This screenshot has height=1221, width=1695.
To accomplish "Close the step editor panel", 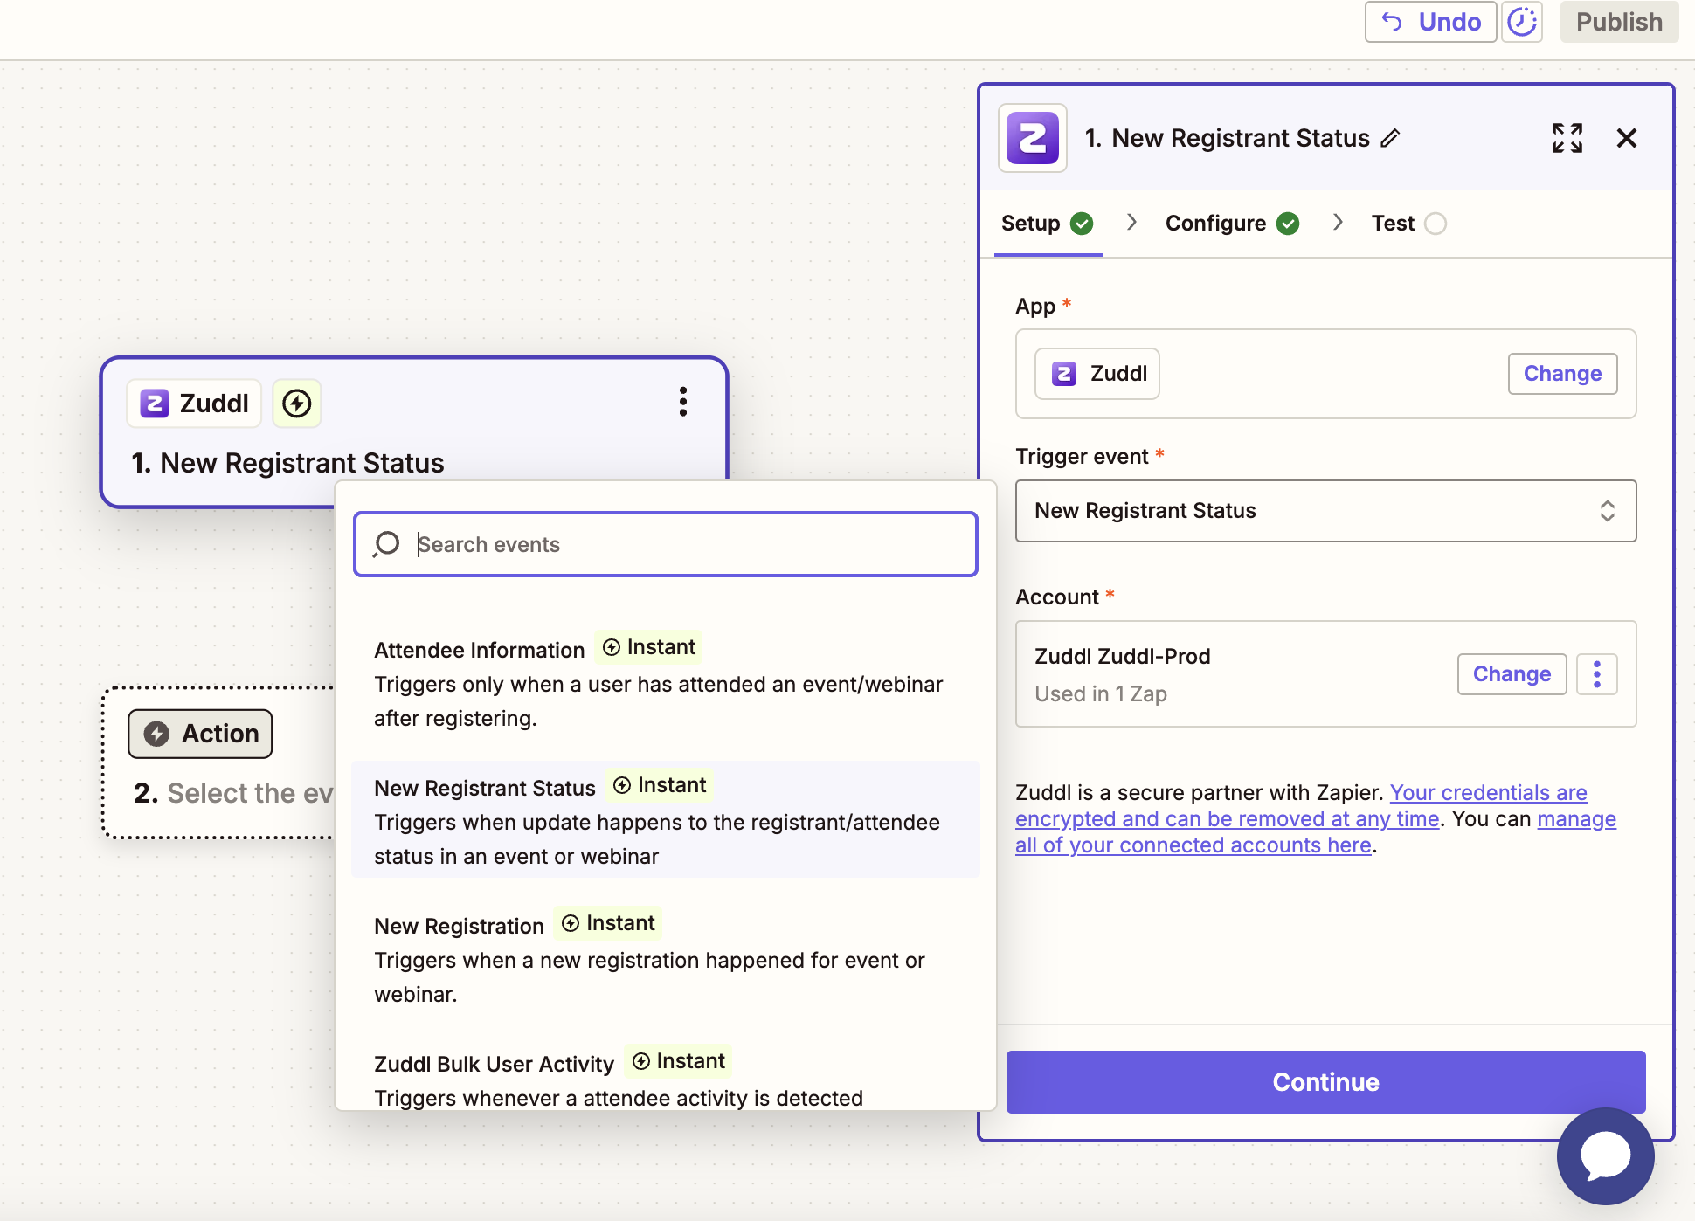I will click(1626, 138).
